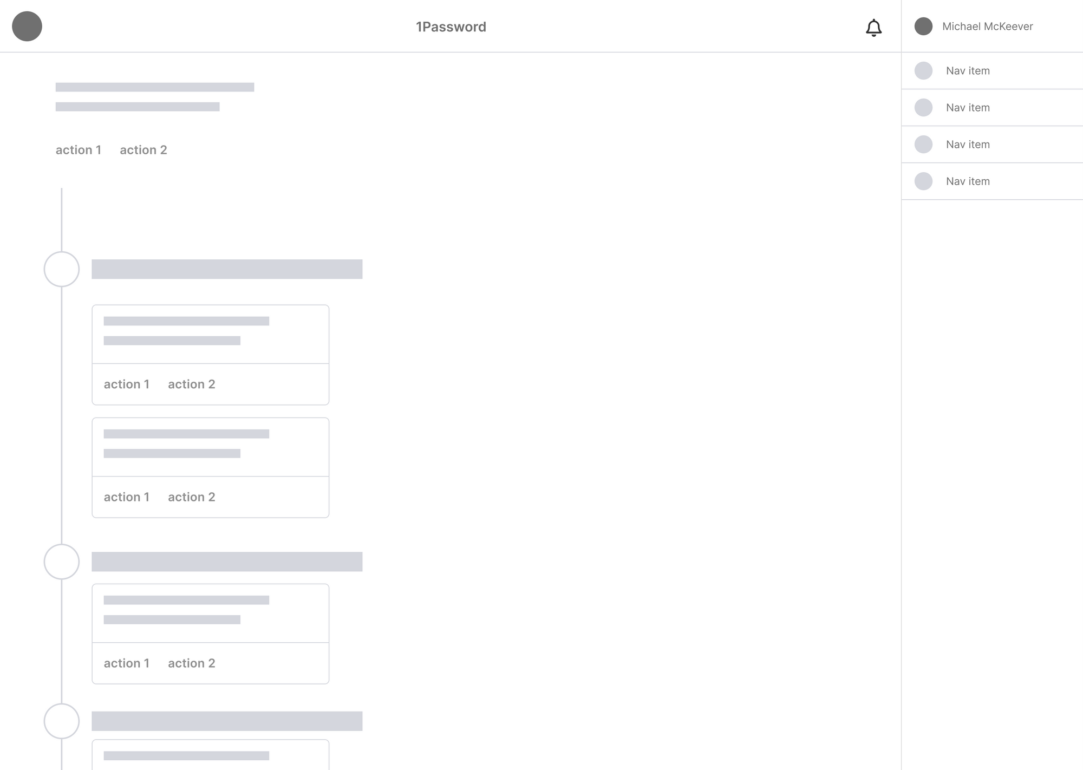1083x770 pixels.
Task: Click action 2 in first timeline card
Action: click(192, 384)
